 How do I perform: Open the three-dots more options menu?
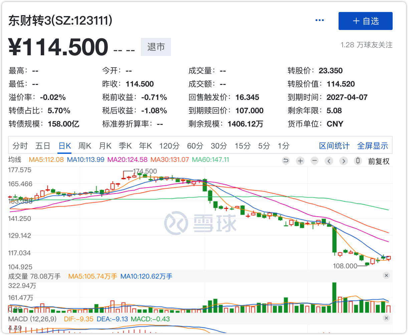(320, 20)
